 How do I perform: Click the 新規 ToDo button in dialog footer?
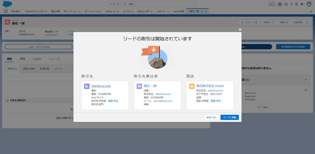pyautogui.click(x=211, y=117)
